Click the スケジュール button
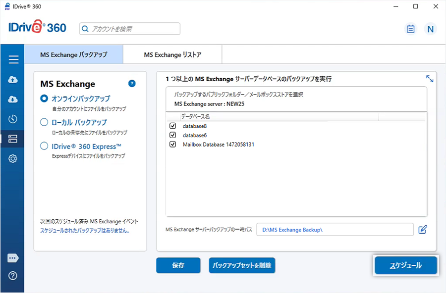Screen dimensions: 446x293 (x=405, y=266)
